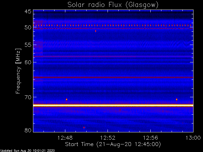Click the red spot near 51 MHz at 12:51
The width and height of the screenshot is (203, 152).
pos(95,31)
